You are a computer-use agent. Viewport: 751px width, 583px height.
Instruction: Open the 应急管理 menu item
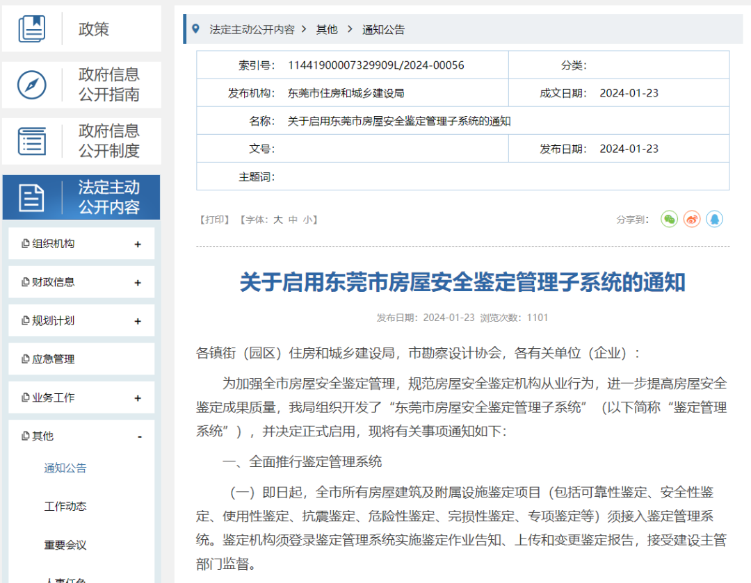pyautogui.click(x=53, y=359)
